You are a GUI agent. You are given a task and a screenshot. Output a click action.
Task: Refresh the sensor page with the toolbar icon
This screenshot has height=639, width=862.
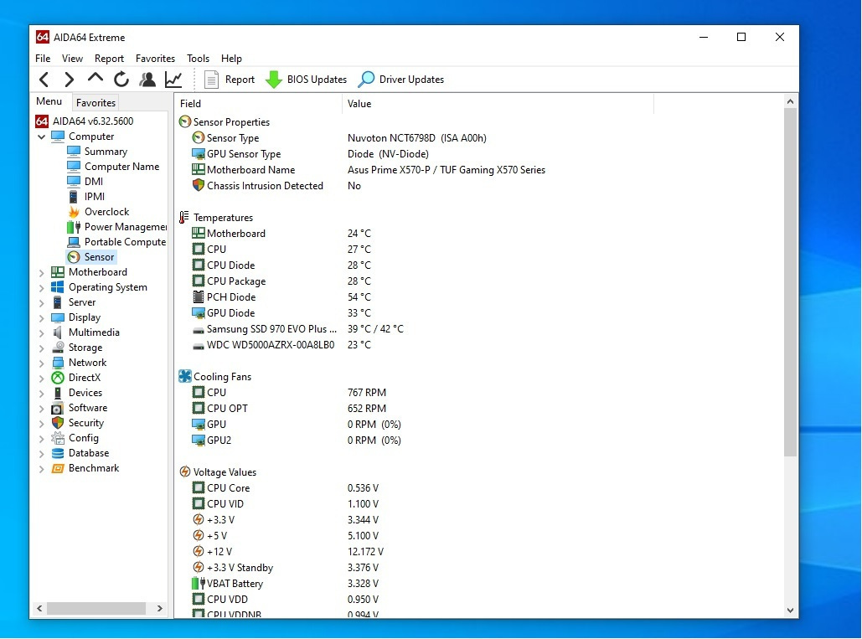click(x=121, y=80)
